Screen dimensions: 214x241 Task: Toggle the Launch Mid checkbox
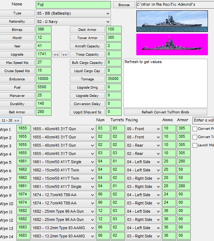coord(195,145)
